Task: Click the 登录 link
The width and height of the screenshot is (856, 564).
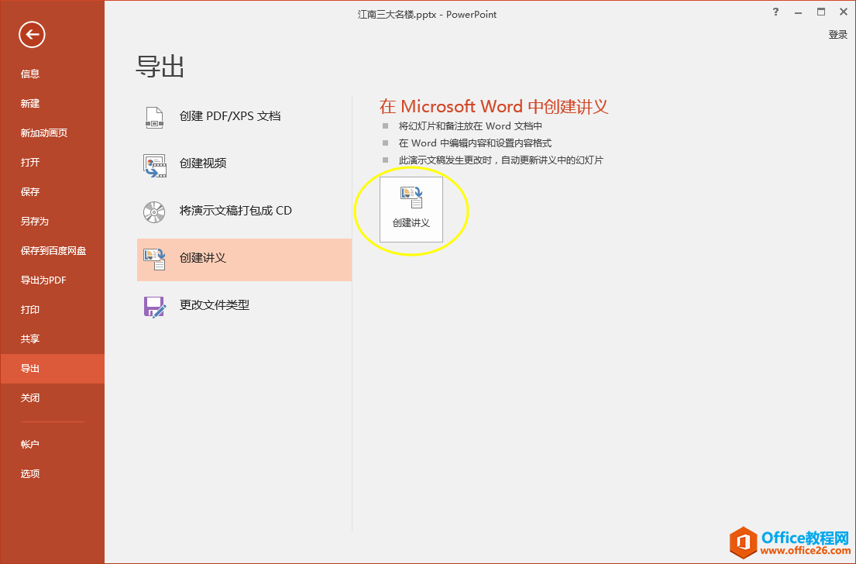Action: (x=837, y=34)
